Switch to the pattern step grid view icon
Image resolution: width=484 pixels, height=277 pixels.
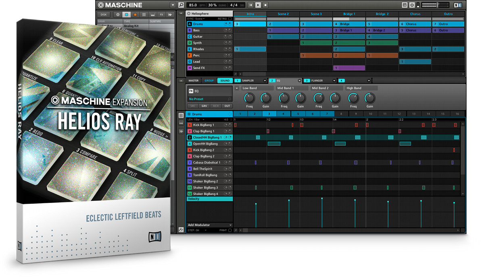181,116
